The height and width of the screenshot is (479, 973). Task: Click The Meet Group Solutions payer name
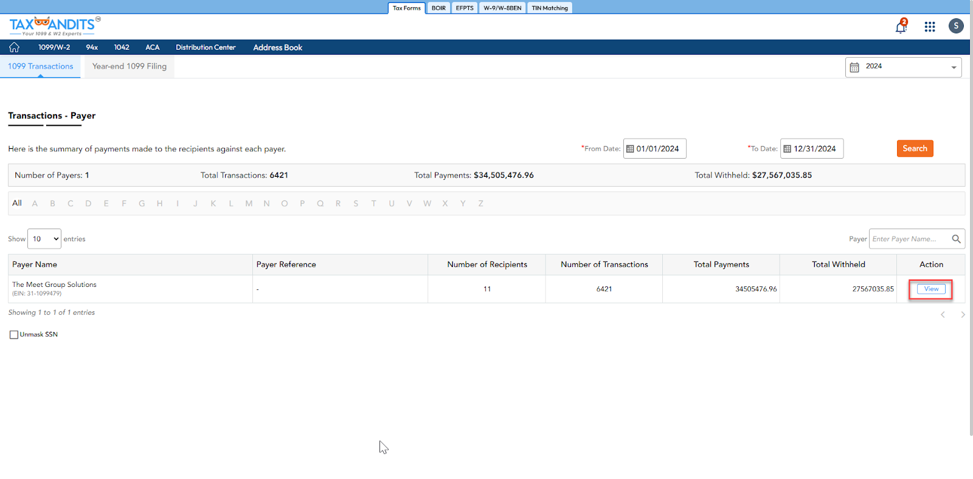point(54,284)
